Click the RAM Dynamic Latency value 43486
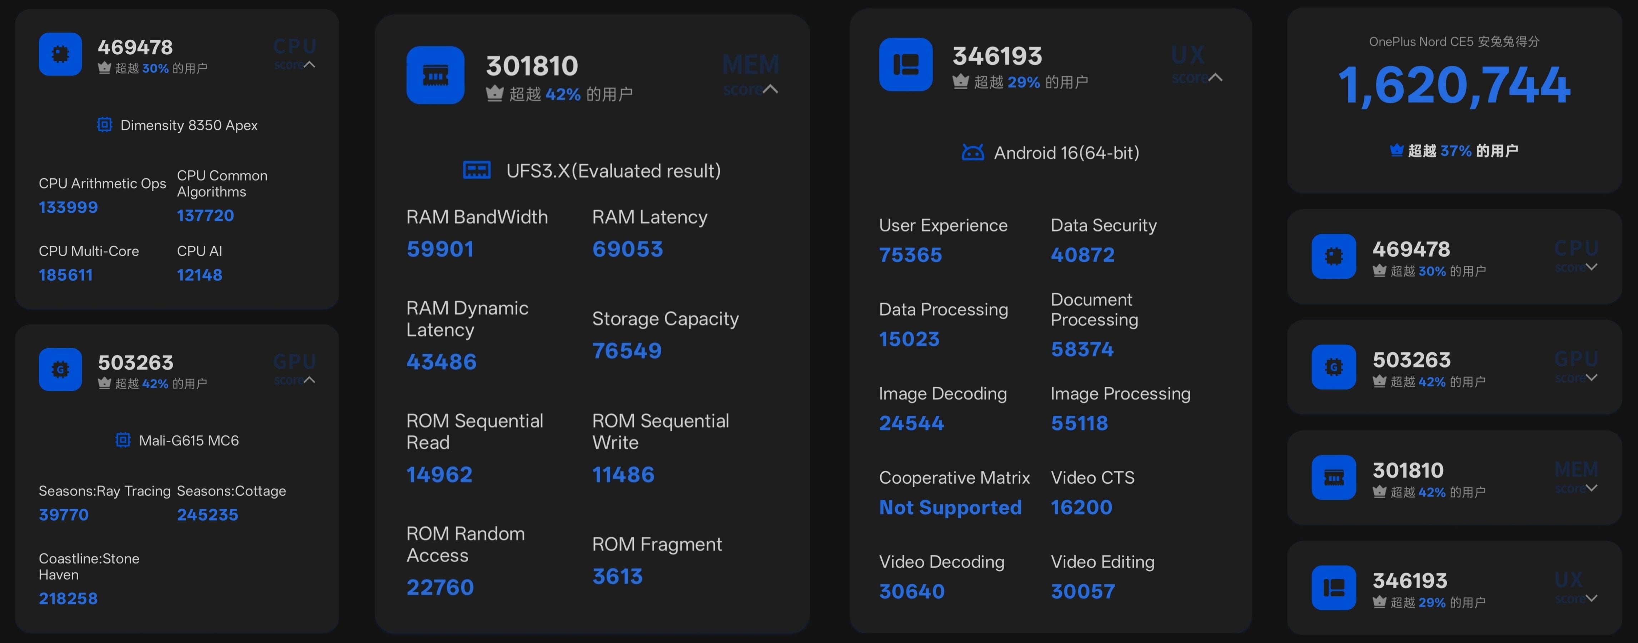 coord(441,362)
